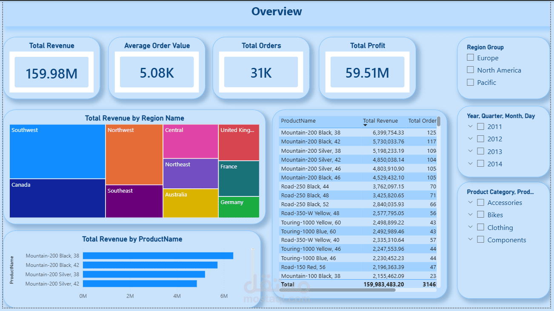
Task: Check the North America checkbox
Action: pyautogui.click(x=470, y=70)
